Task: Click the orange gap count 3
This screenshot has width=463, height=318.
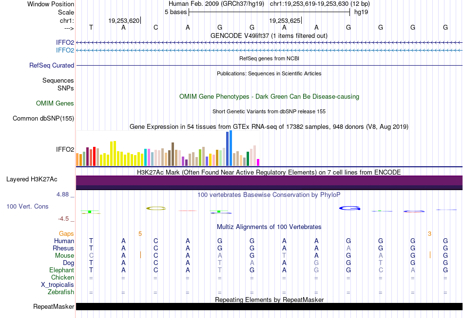Action: click(429, 234)
